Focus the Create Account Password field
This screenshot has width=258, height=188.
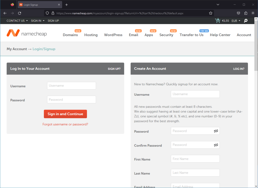195,131
